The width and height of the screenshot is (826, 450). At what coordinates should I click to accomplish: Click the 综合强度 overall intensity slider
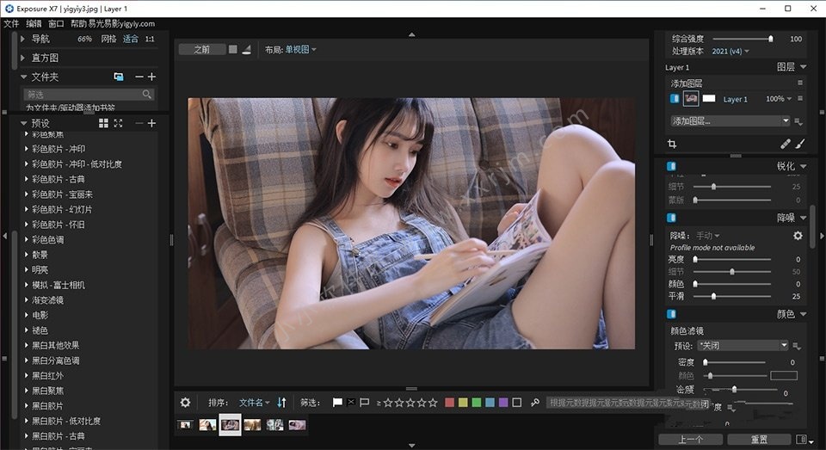[x=743, y=39]
